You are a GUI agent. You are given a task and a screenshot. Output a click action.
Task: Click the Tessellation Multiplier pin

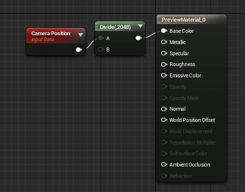coord(164,143)
